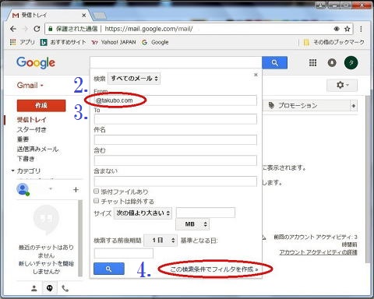Click the Hangouts conversations icon
374x299 pixels.
[x=50, y=288]
